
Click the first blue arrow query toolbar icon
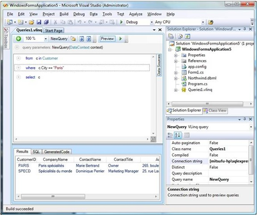pos(81,39)
